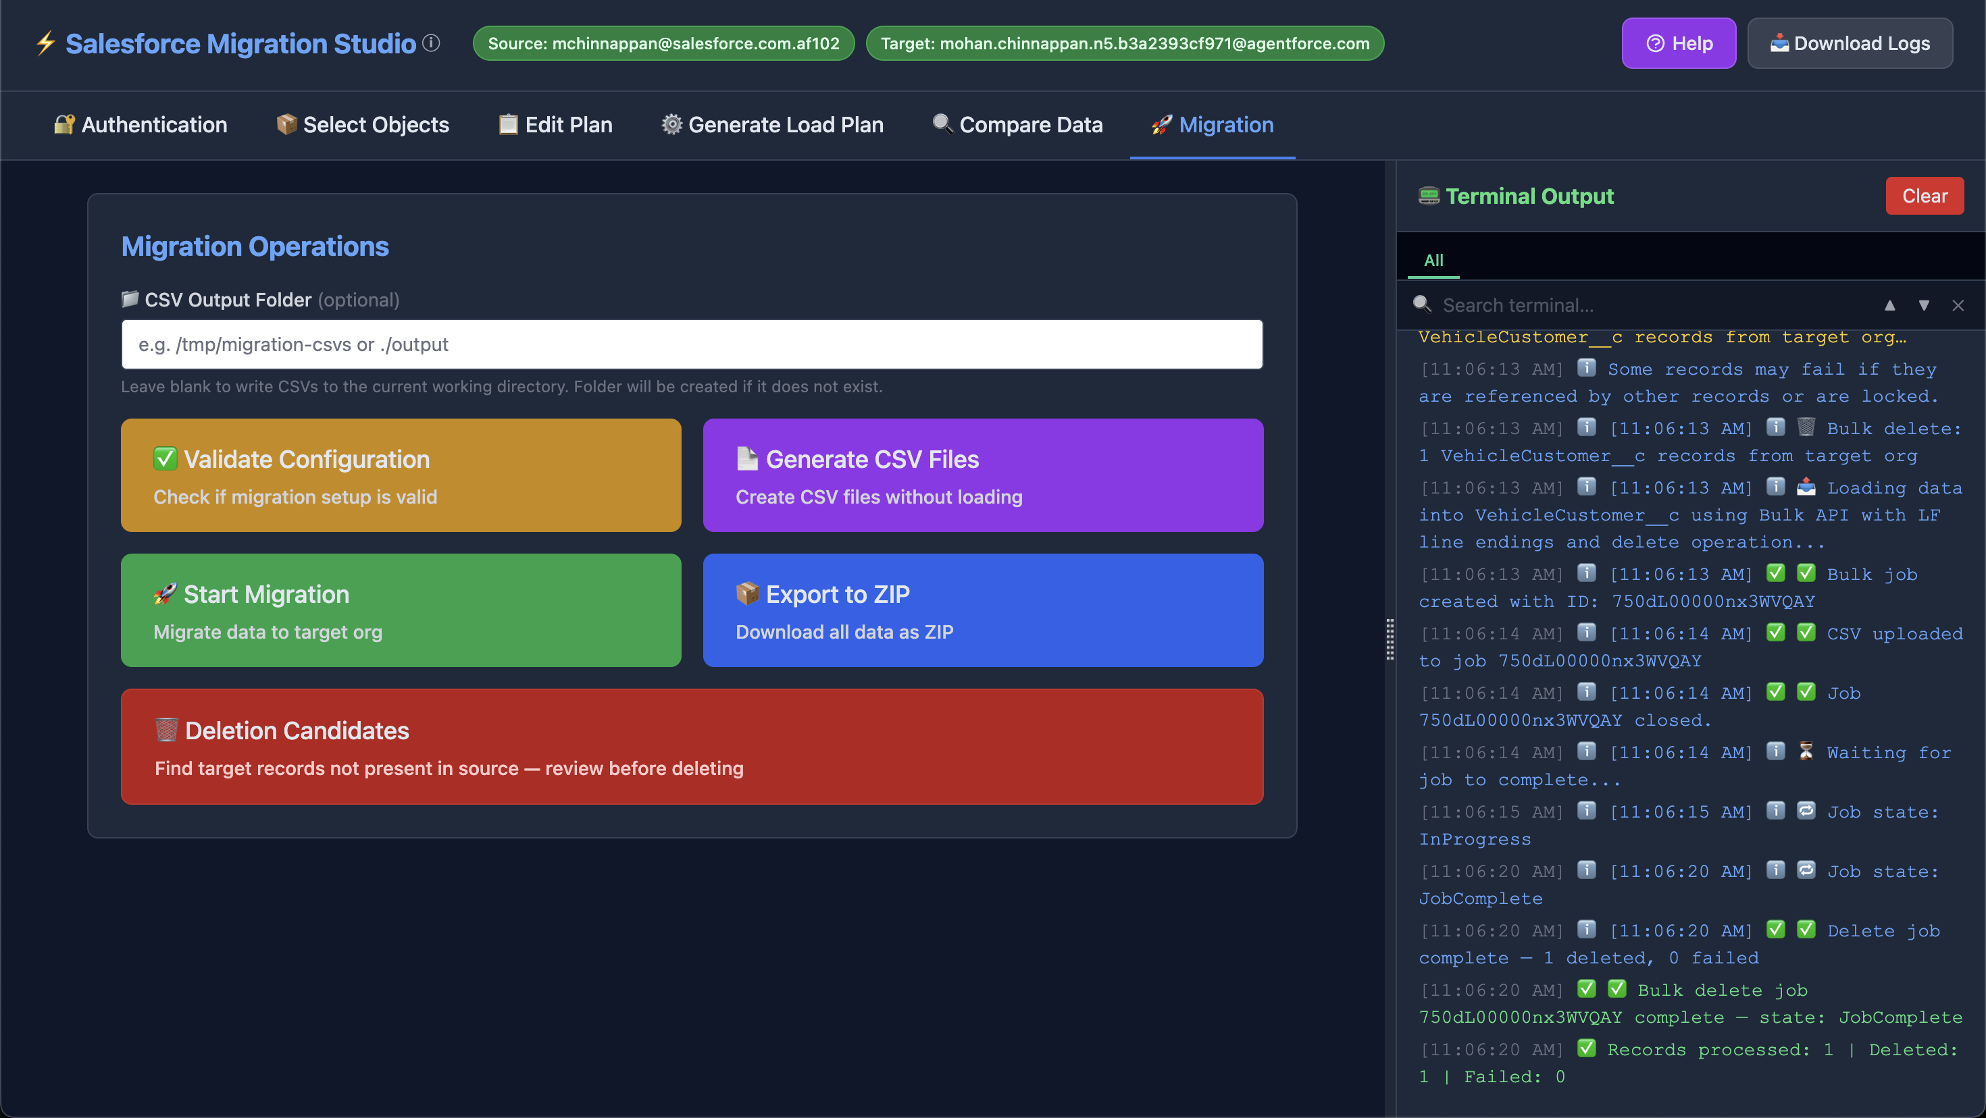Switch to the Compare Data tab
This screenshot has height=1118, width=1986.
[x=1017, y=125]
